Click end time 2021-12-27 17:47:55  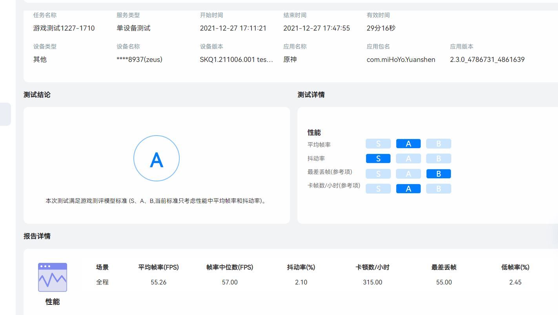[x=317, y=28]
